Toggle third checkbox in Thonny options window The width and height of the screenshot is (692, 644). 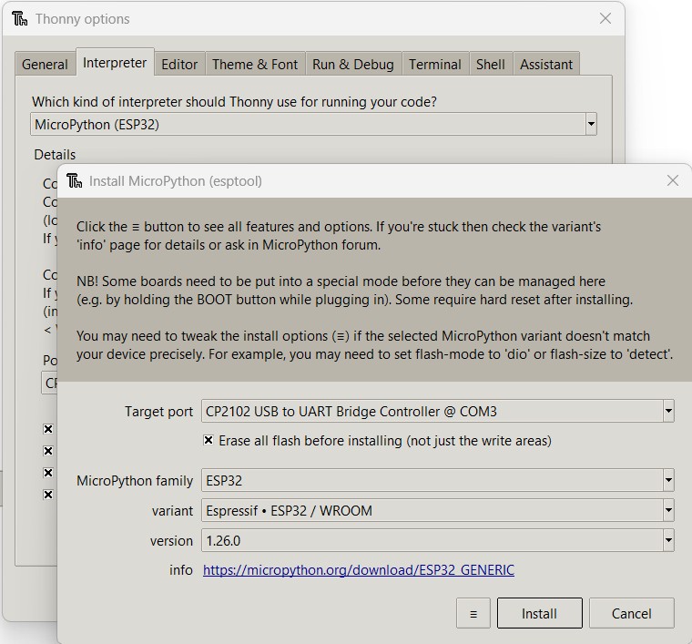click(48, 473)
